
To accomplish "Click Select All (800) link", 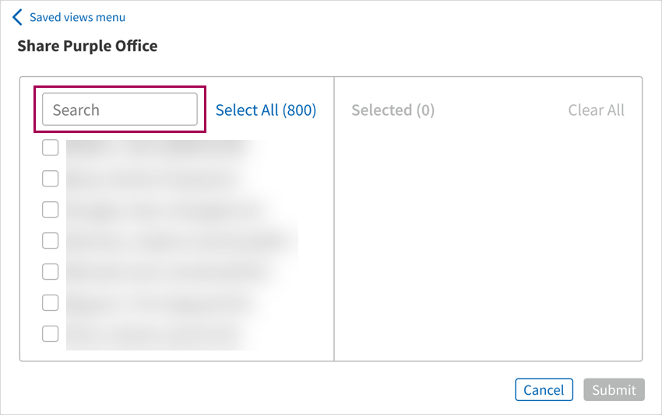I will (266, 110).
